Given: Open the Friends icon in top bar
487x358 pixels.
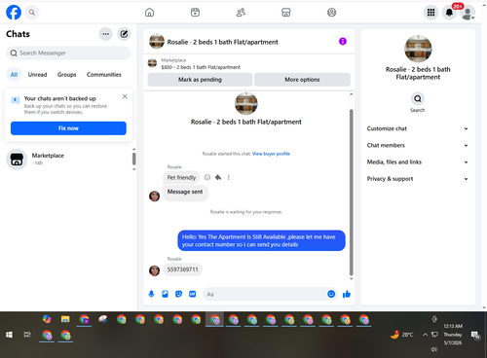Looking at the screenshot, I should pyautogui.click(x=241, y=13).
